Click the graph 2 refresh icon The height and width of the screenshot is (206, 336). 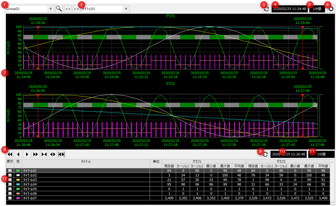(x=265, y=154)
